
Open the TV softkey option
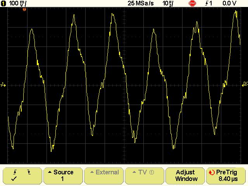click(145, 176)
